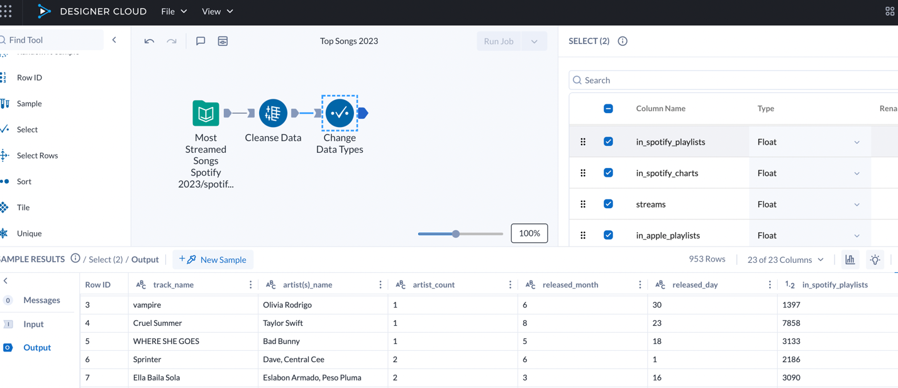The width and height of the screenshot is (898, 388).
Task: Open the Run Job options dropdown arrow
Action: point(534,41)
